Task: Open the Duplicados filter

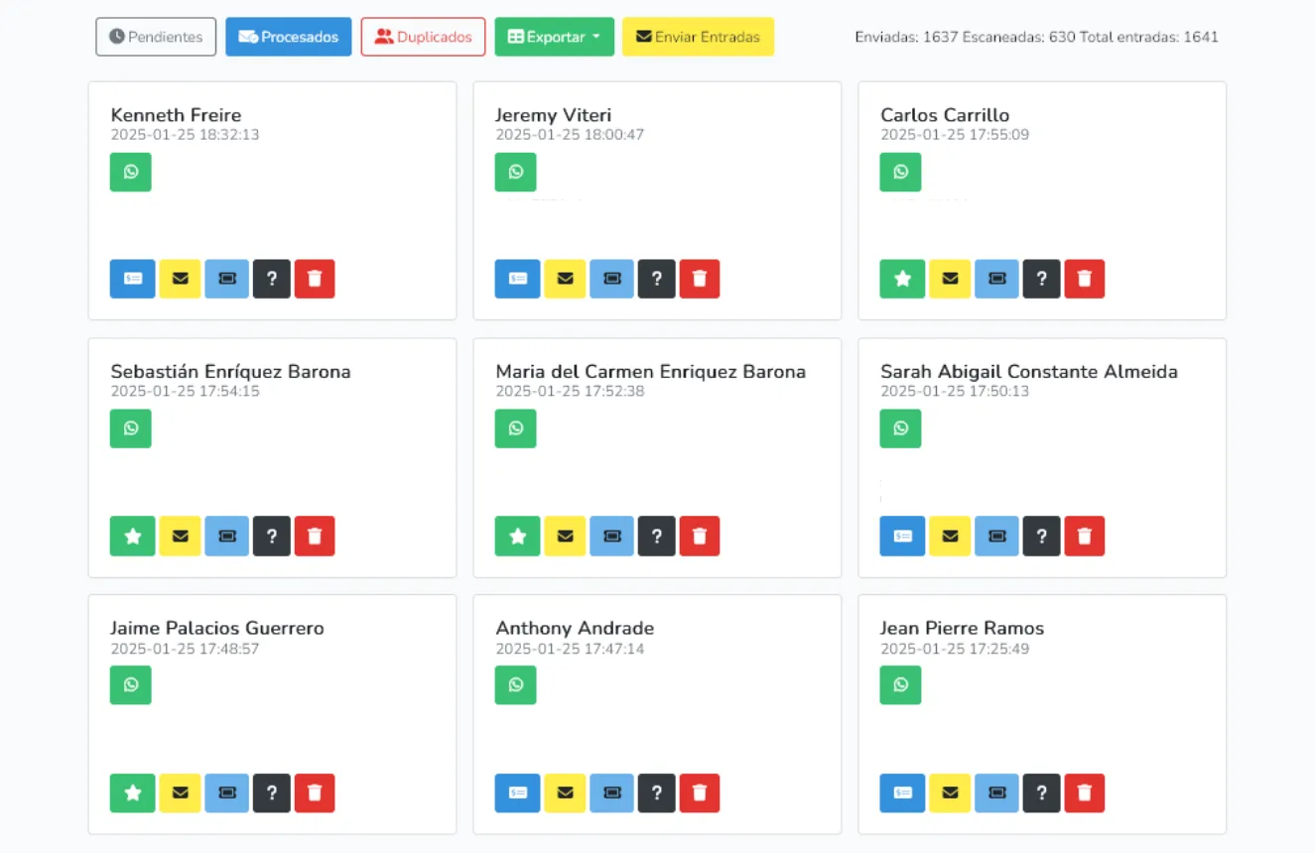Action: (x=423, y=36)
